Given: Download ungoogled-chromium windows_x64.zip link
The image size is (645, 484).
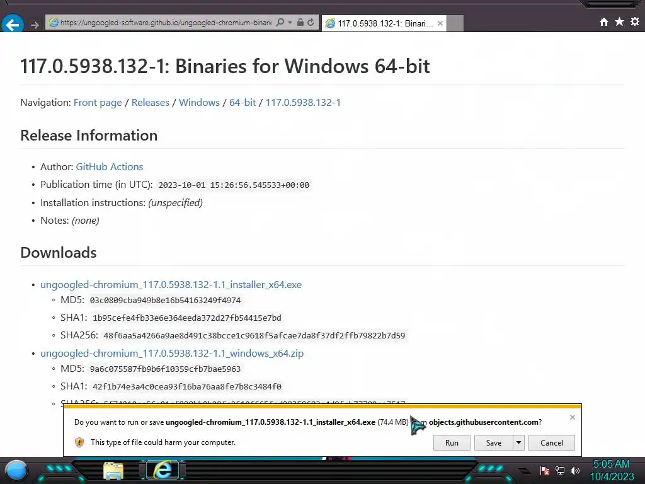Looking at the screenshot, I should (172, 353).
